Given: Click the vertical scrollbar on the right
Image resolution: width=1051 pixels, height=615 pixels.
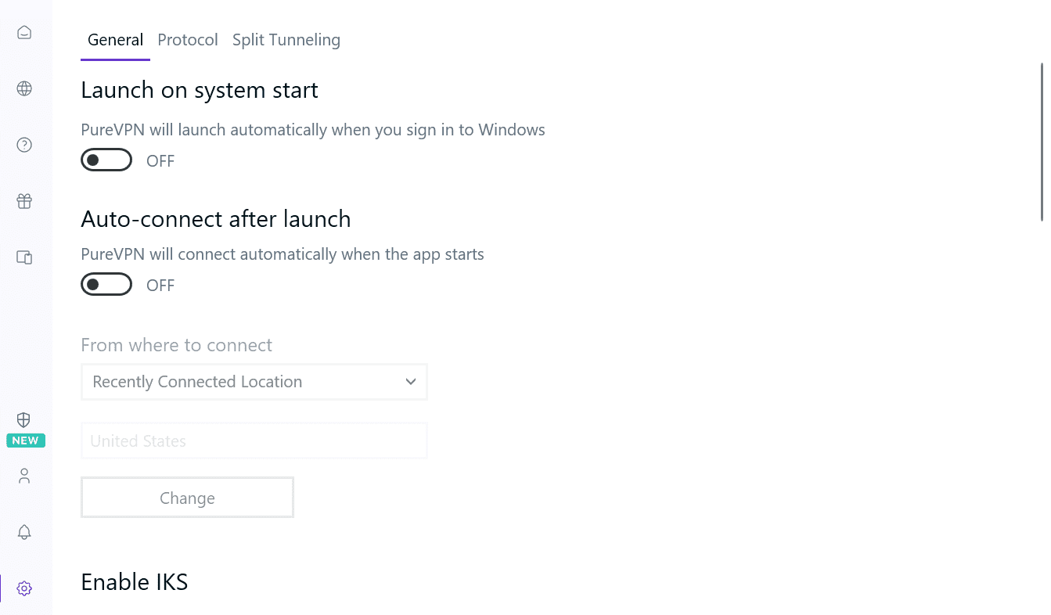Looking at the screenshot, I should coord(1042,141).
